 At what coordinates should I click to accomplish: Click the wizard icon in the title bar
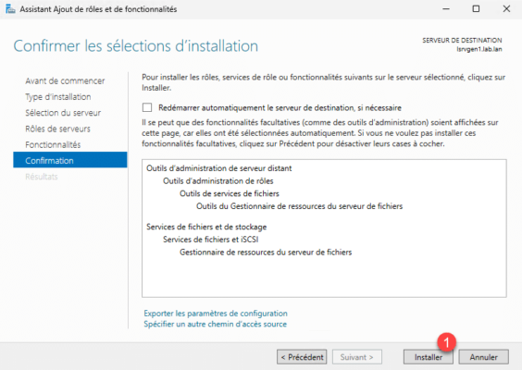[x=10, y=9]
